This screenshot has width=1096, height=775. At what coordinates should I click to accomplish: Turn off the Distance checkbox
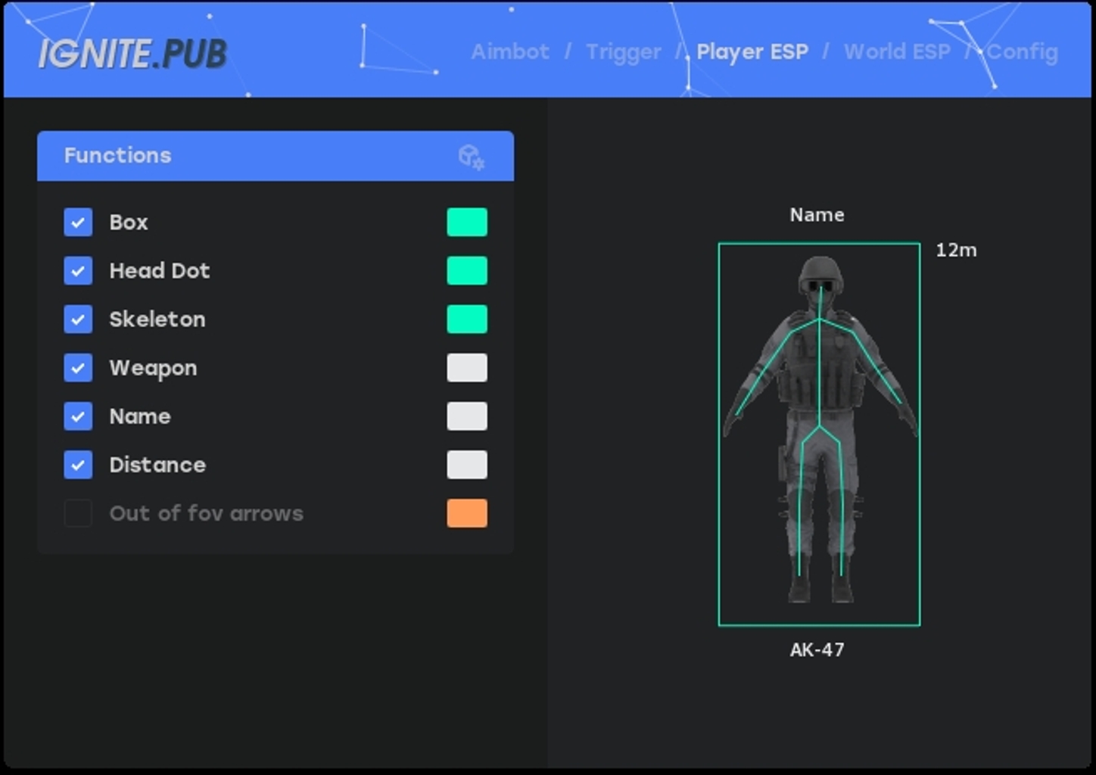coord(78,465)
